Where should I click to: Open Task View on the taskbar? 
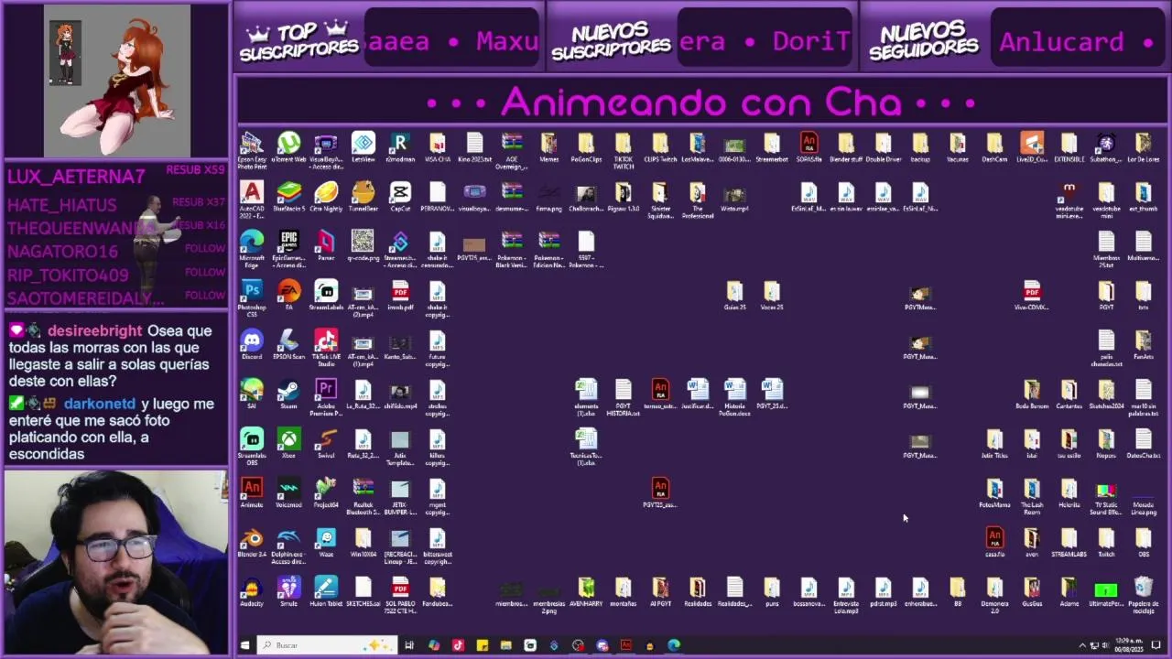[409, 645]
